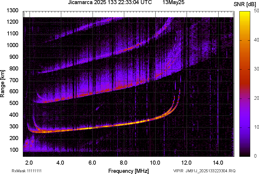
Task: Click the 300 range tick label
Action: (14, 126)
